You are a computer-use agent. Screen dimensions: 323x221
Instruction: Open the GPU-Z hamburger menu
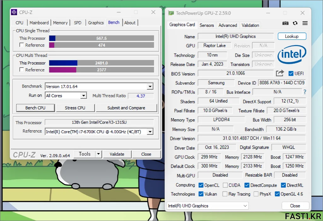click(x=305, y=23)
